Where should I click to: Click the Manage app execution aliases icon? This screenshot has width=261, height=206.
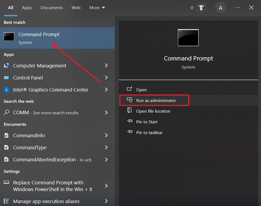6,201
